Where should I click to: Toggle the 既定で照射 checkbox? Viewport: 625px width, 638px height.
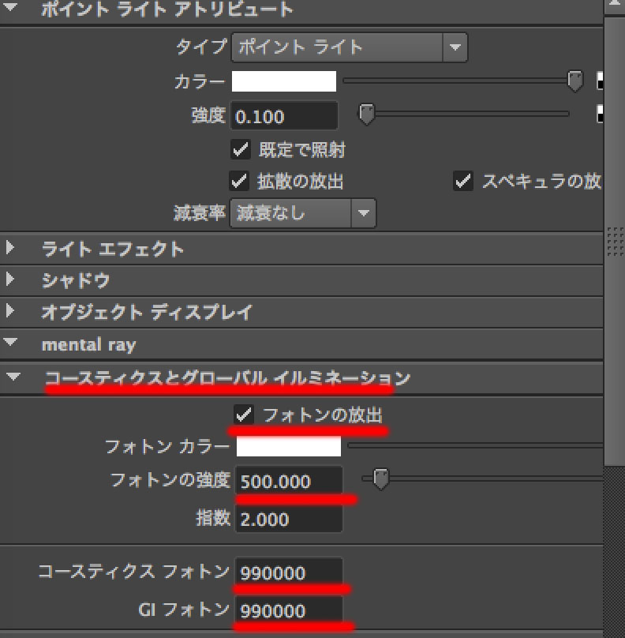point(241,149)
